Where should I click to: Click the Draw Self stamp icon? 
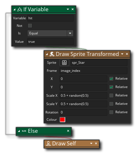tap(48, 143)
